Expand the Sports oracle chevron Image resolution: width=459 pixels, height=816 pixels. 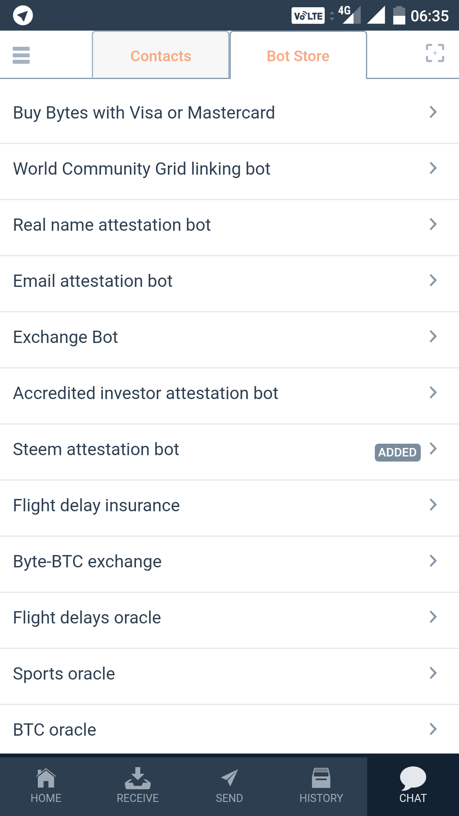433,673
